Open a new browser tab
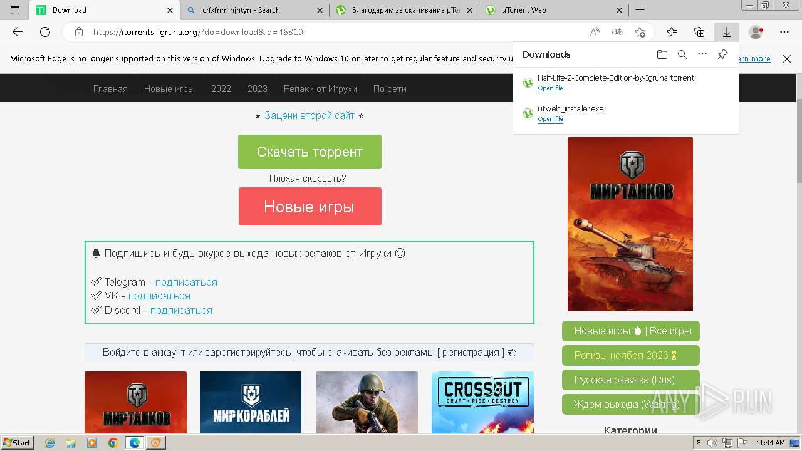 [640, 10]
